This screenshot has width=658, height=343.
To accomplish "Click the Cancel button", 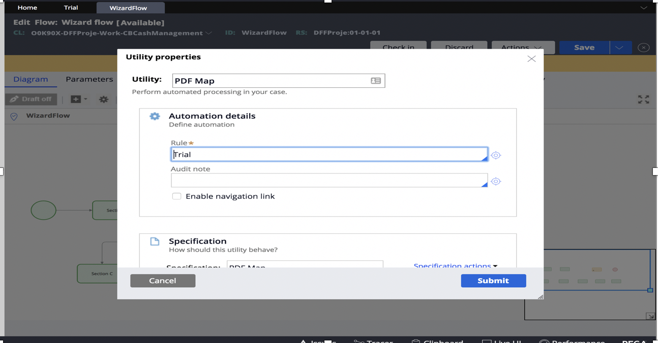I will point(163,281).
